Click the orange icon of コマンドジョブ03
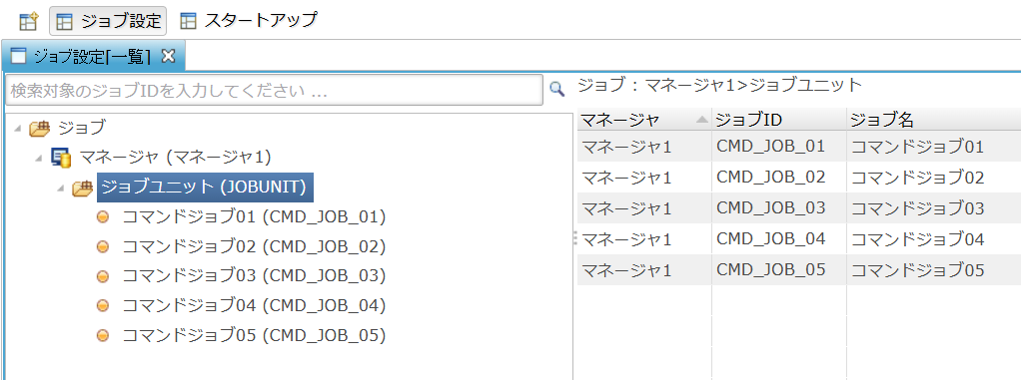 (102, 276)
